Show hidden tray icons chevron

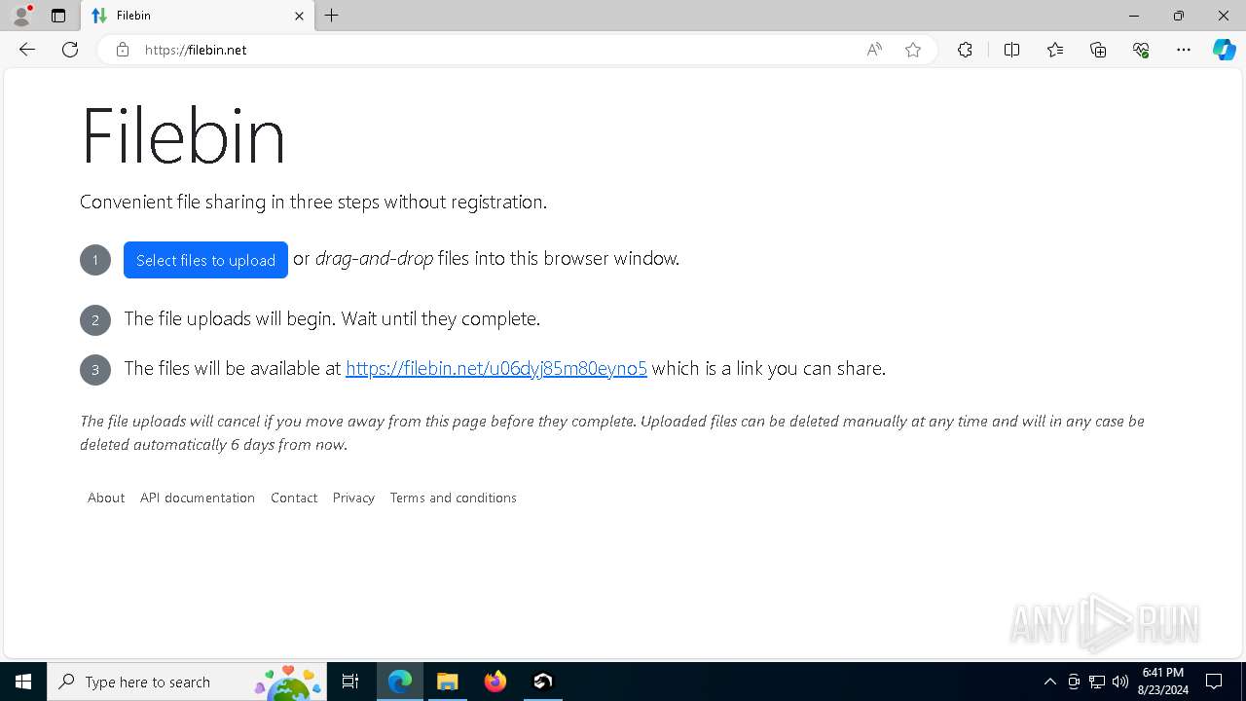pos(1049,682)
